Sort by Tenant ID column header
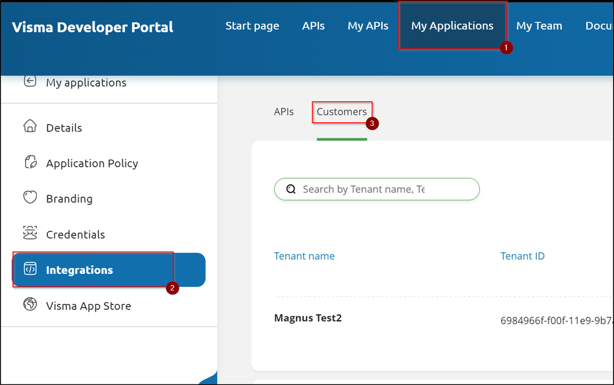614x385 pixels. coord(522,256)
